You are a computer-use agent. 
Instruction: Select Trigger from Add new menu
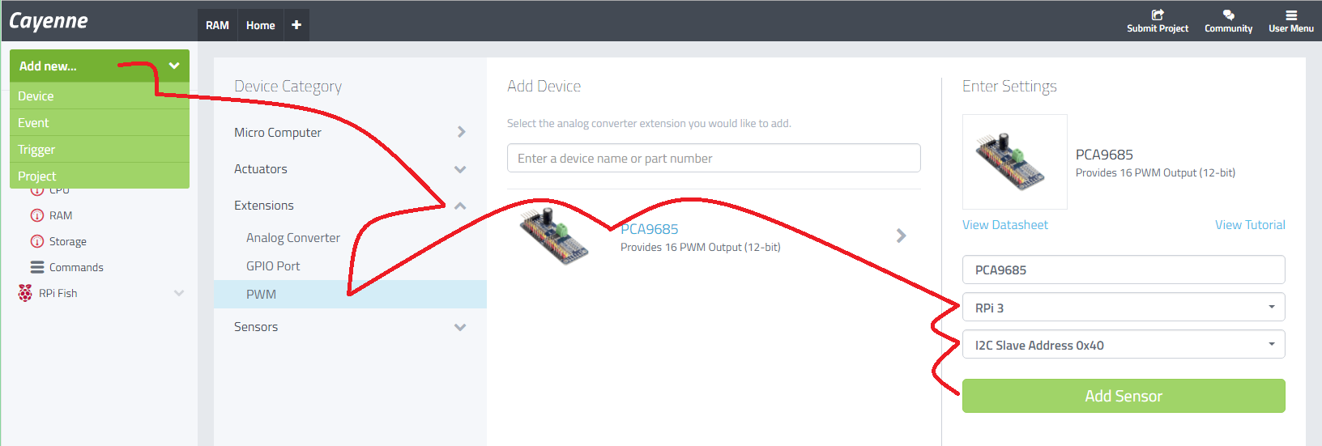100,149
